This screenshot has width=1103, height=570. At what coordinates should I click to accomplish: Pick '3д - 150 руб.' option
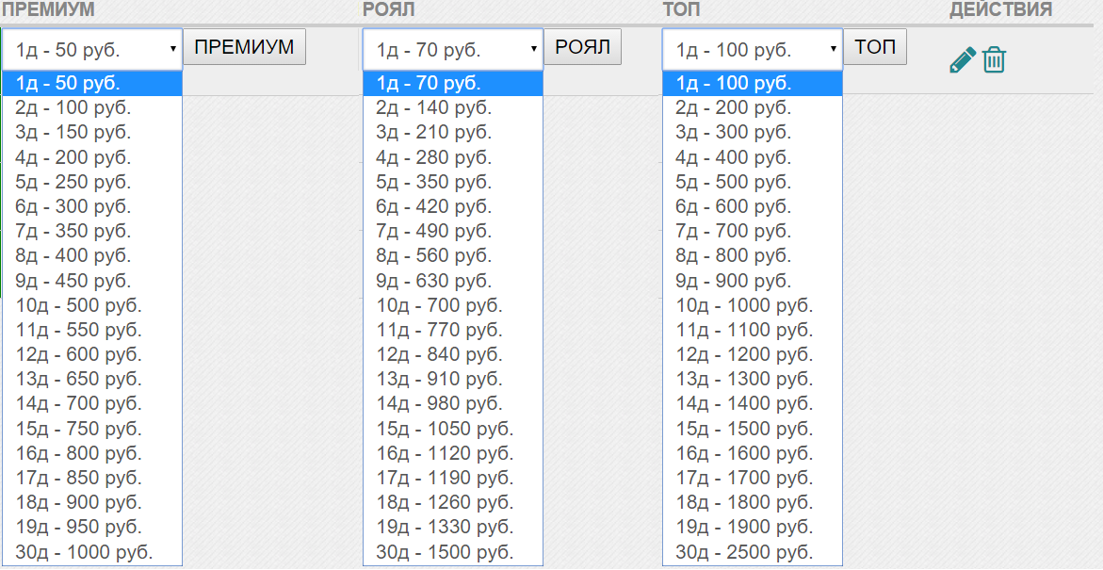[x=92, y=133]
